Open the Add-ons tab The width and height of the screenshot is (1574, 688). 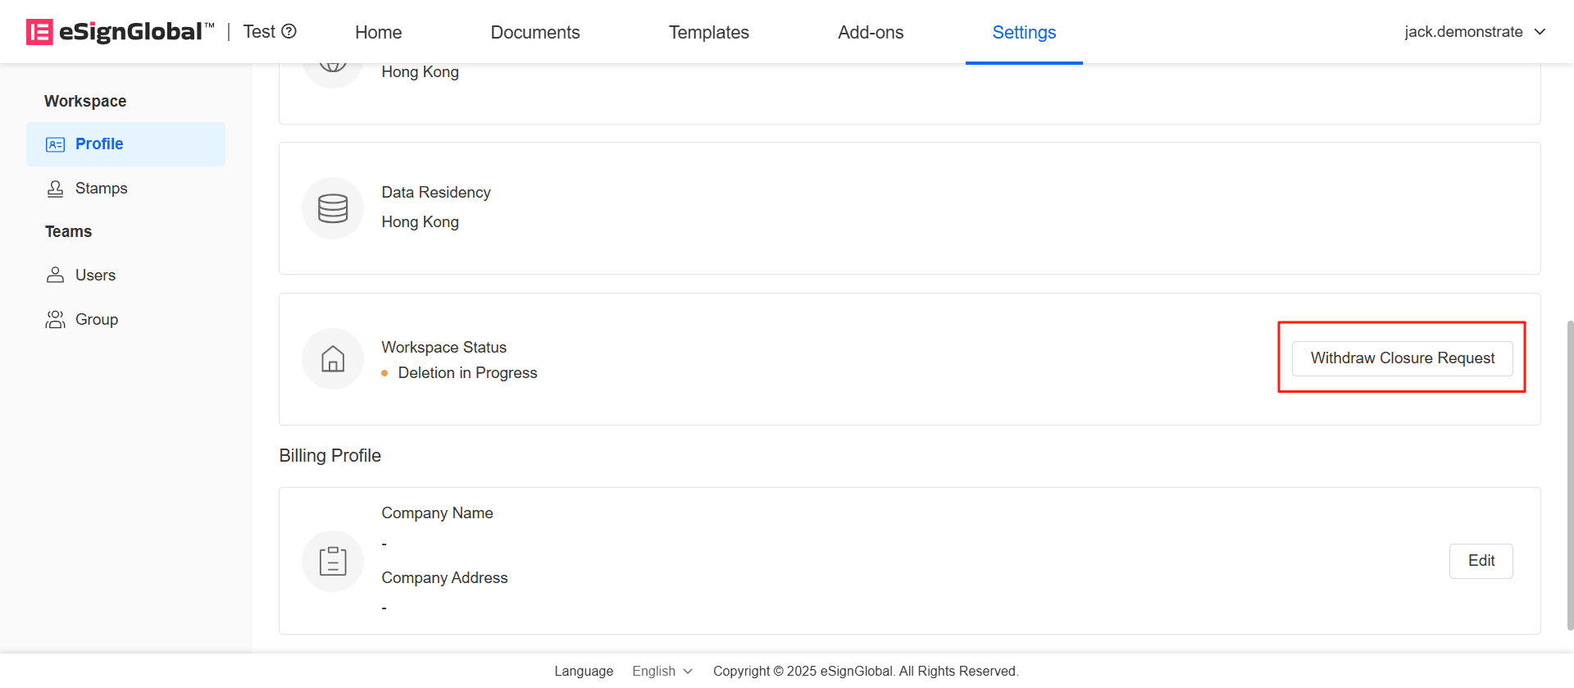coord(870,32)
